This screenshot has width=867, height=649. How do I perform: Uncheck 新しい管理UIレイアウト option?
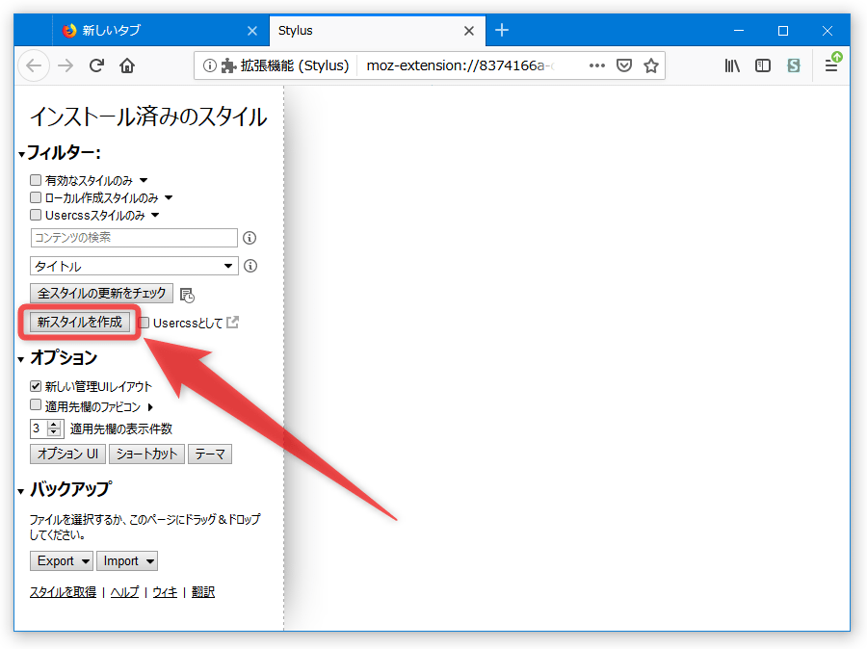click(x=36, y=386)
